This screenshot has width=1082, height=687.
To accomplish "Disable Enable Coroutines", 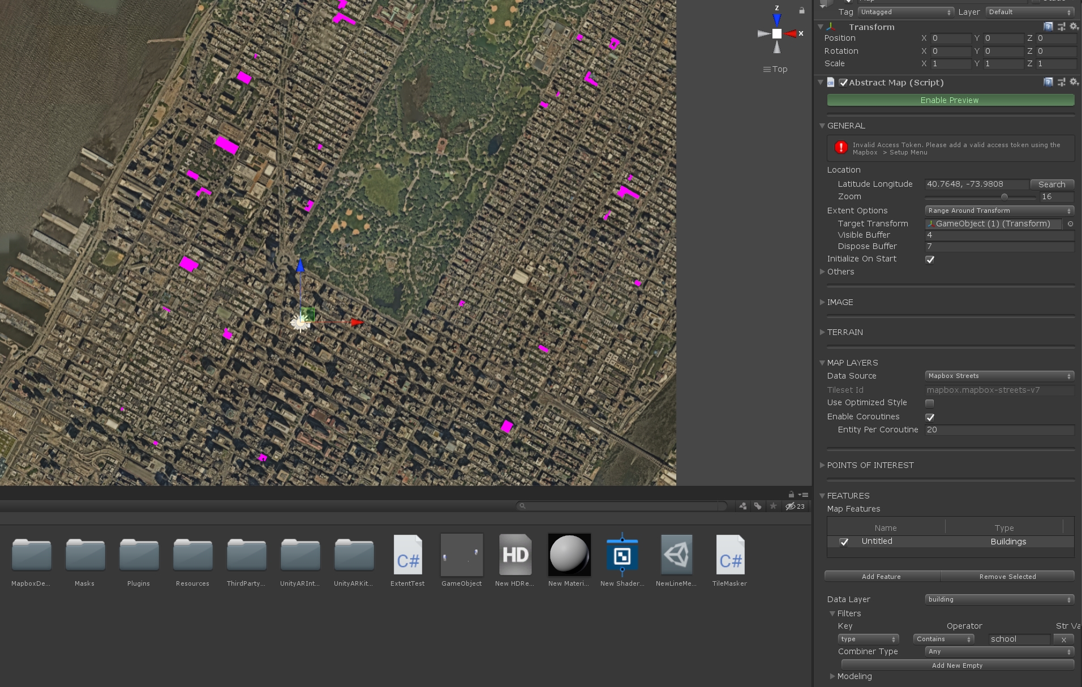I will 930,417.
